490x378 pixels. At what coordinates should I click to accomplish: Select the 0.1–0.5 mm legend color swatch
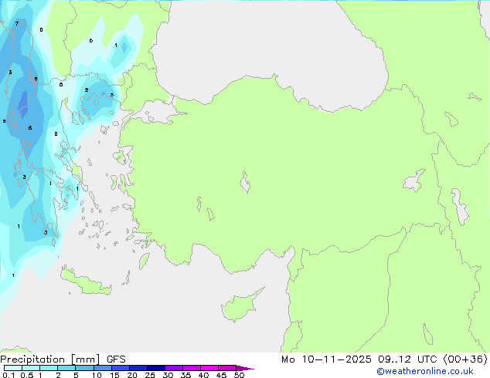(x=13, y=368)
